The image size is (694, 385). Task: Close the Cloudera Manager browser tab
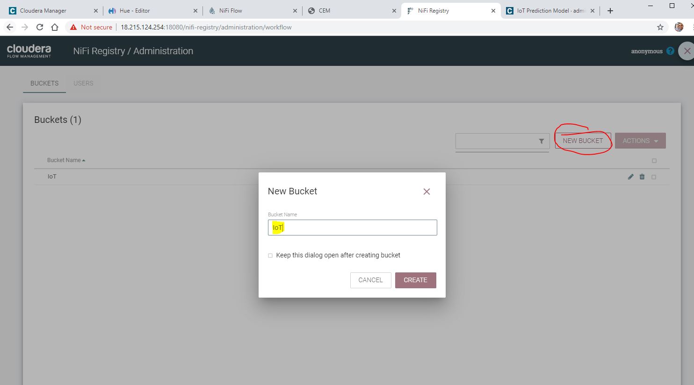pos(96,11)
